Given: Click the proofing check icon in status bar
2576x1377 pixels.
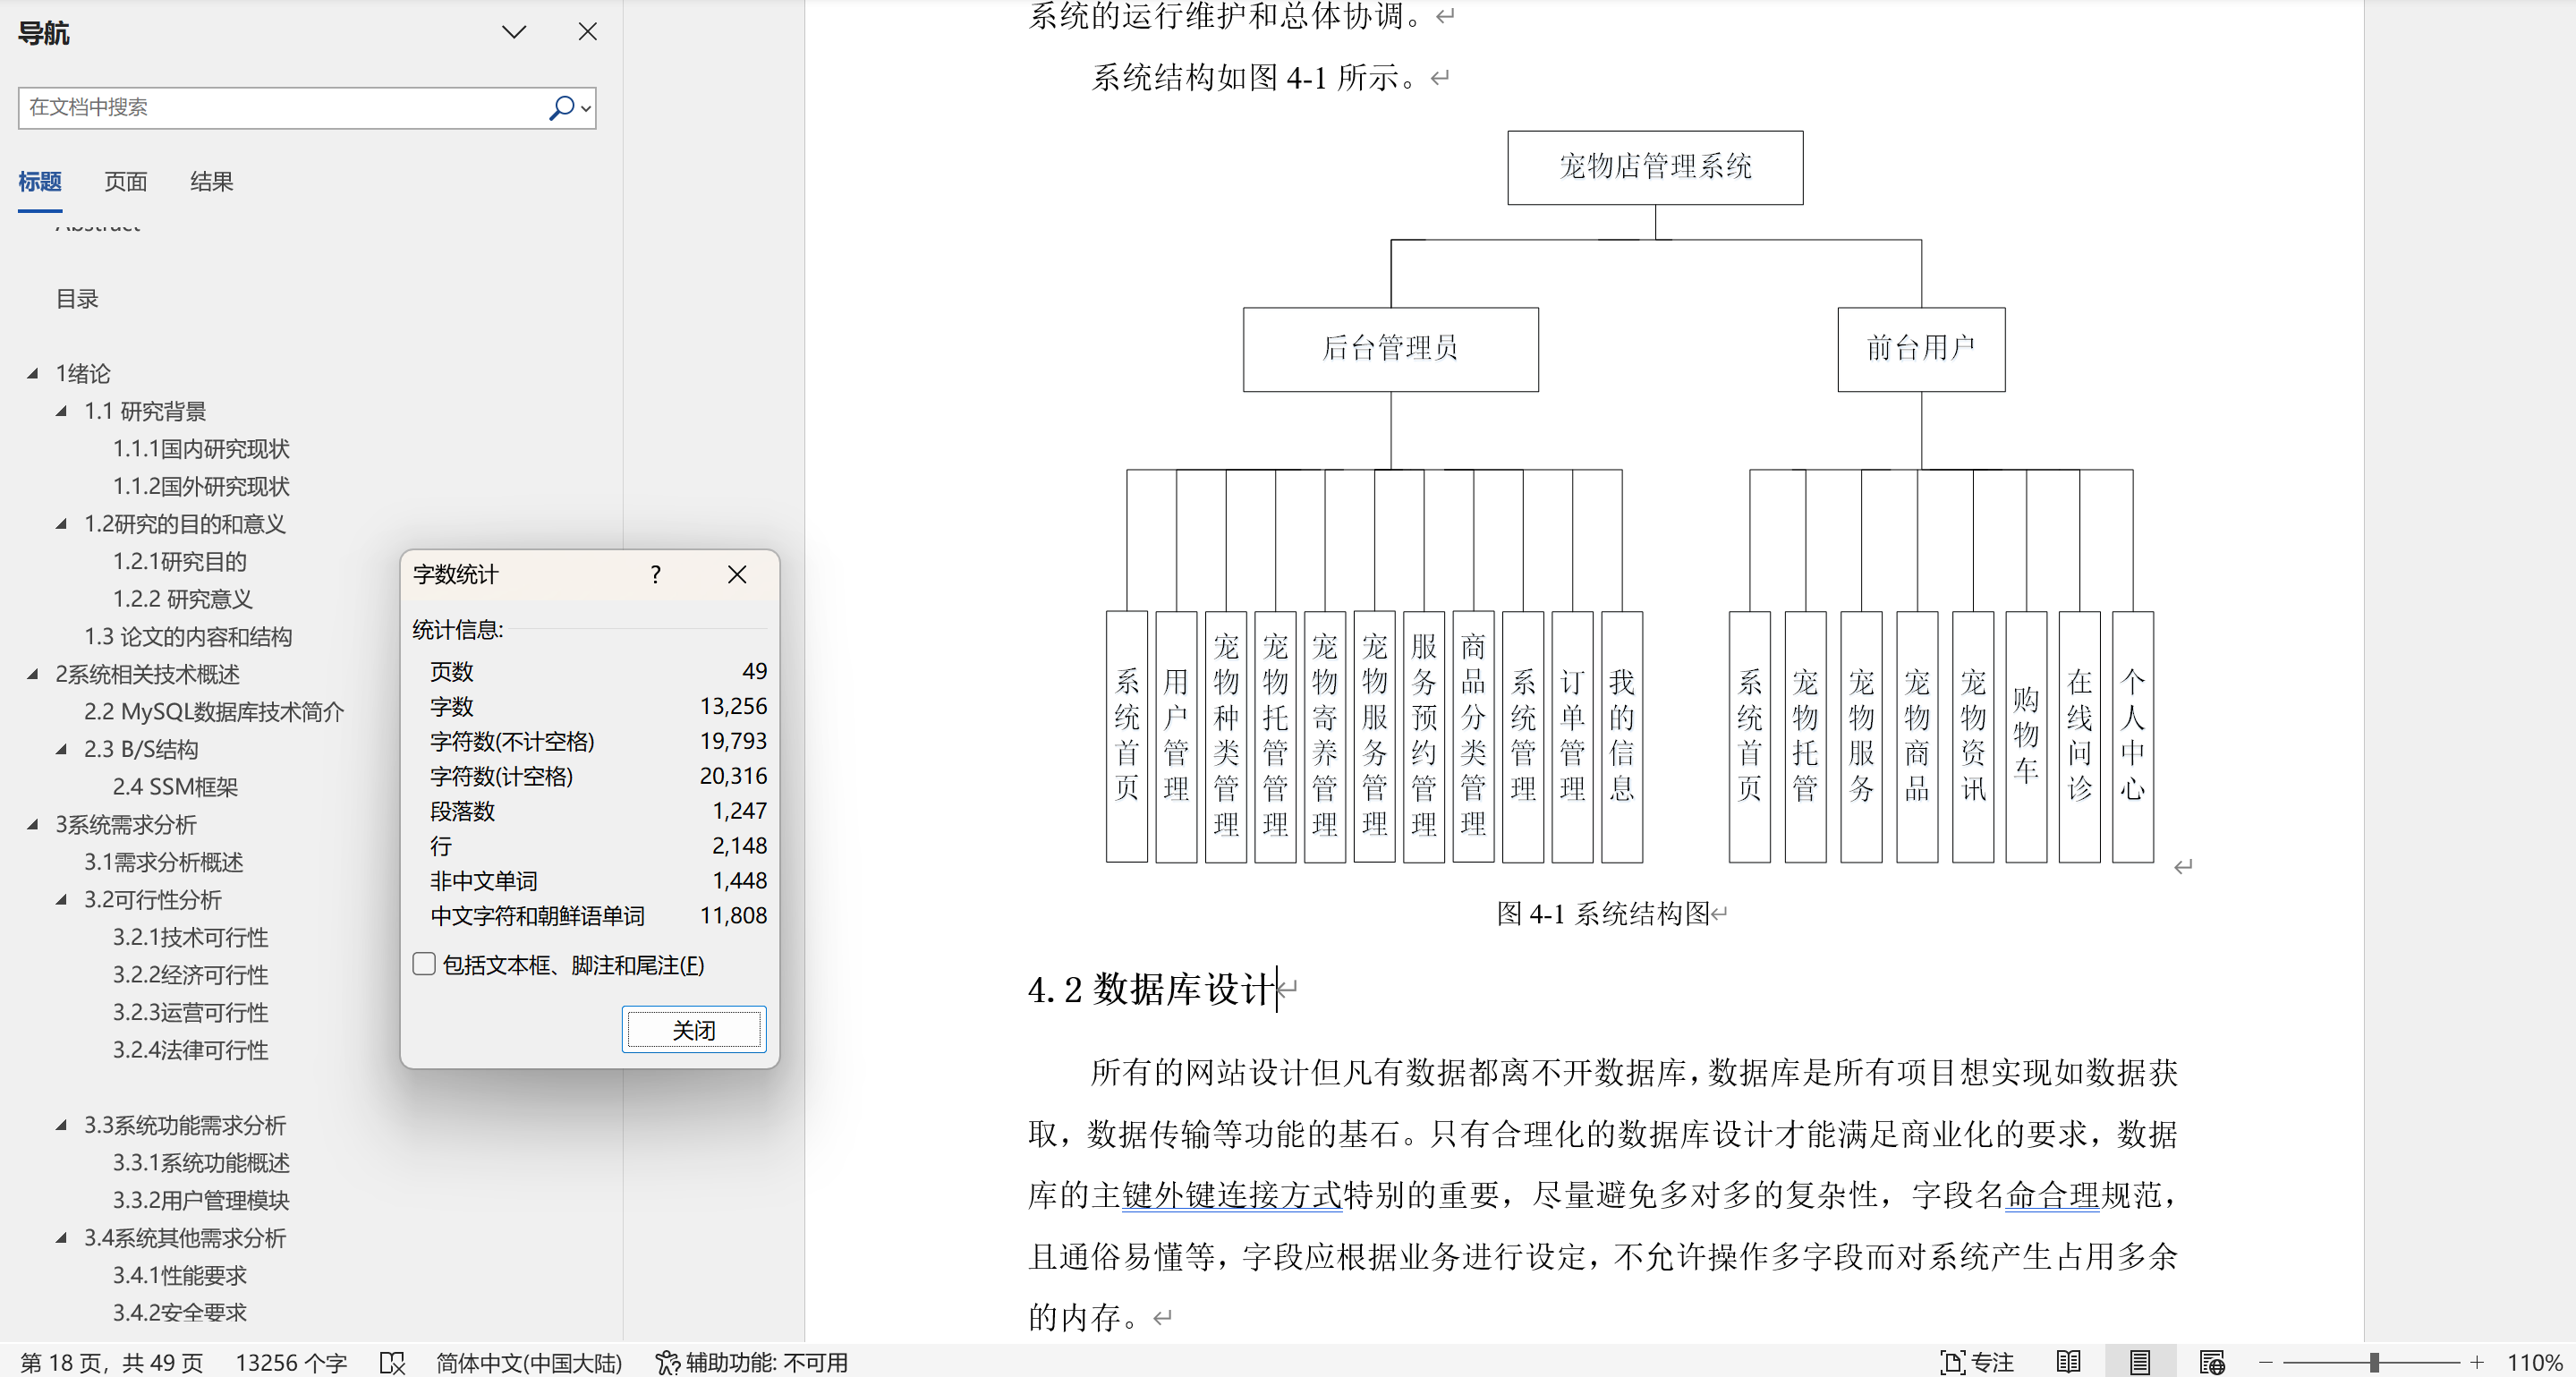Looking at the screenshot, I should (x=392, y=1362).
